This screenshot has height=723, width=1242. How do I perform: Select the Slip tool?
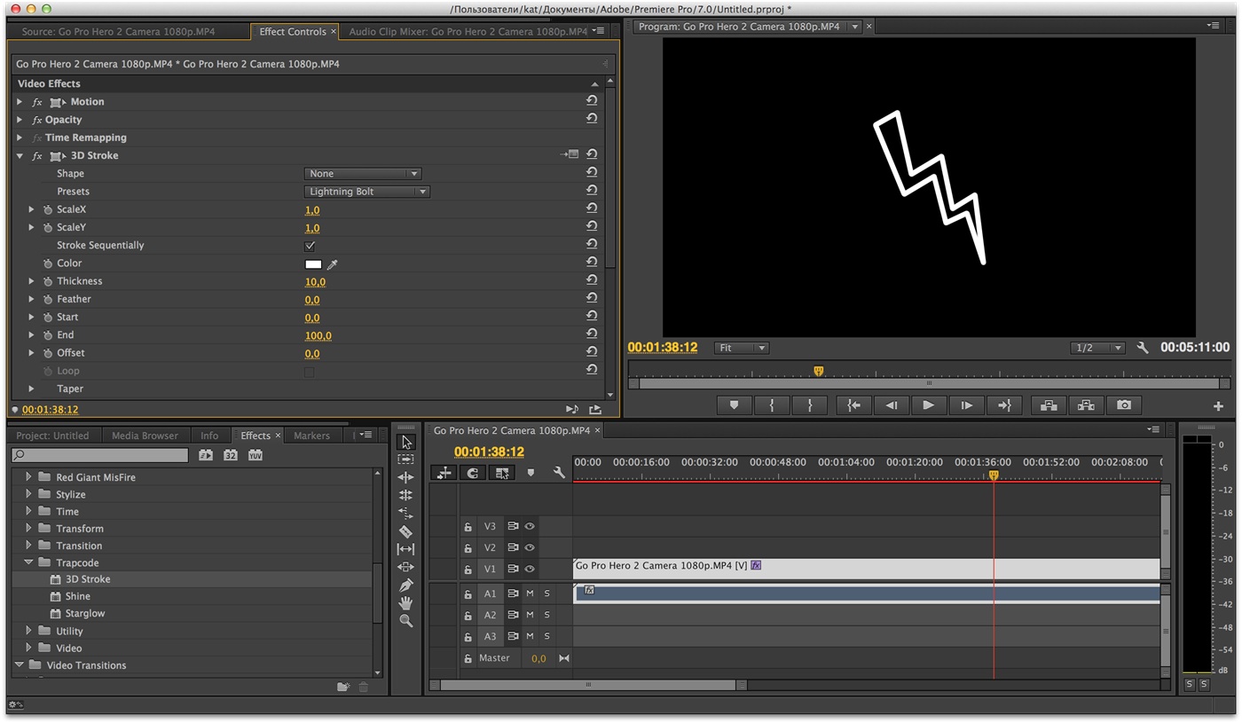406,549
